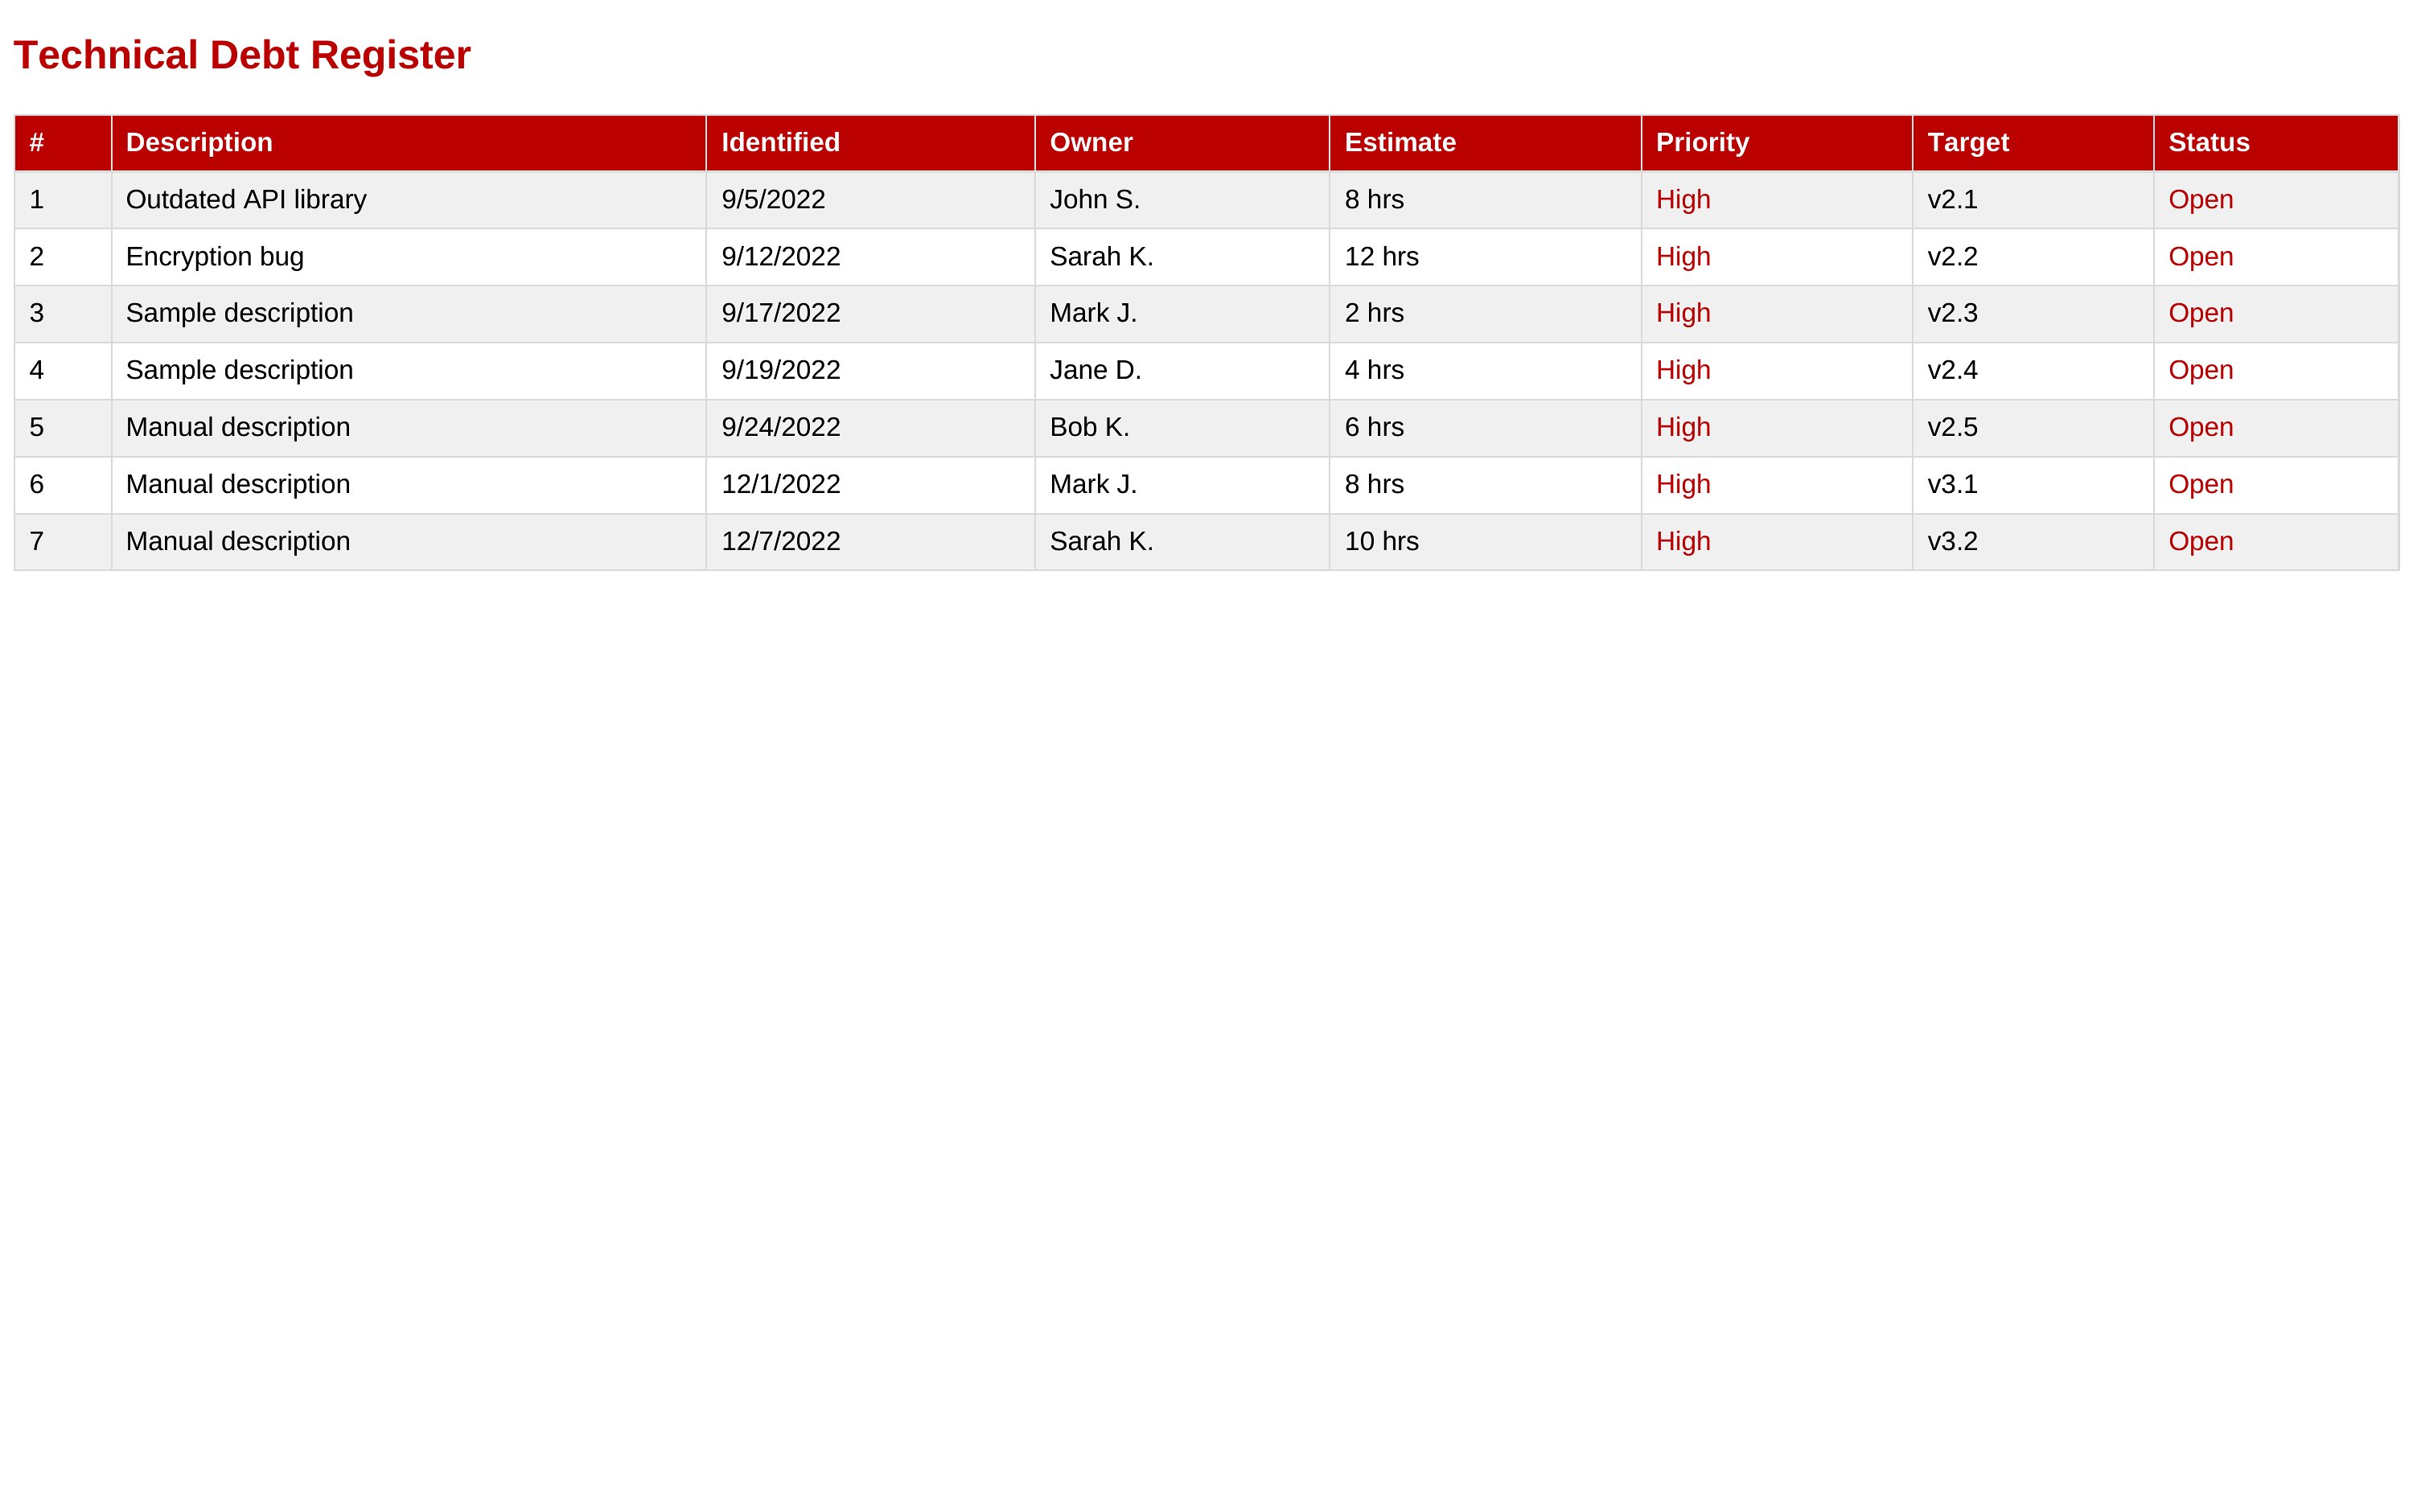
Task: Select the Status column header
Action: click(x=2276, y=143)
